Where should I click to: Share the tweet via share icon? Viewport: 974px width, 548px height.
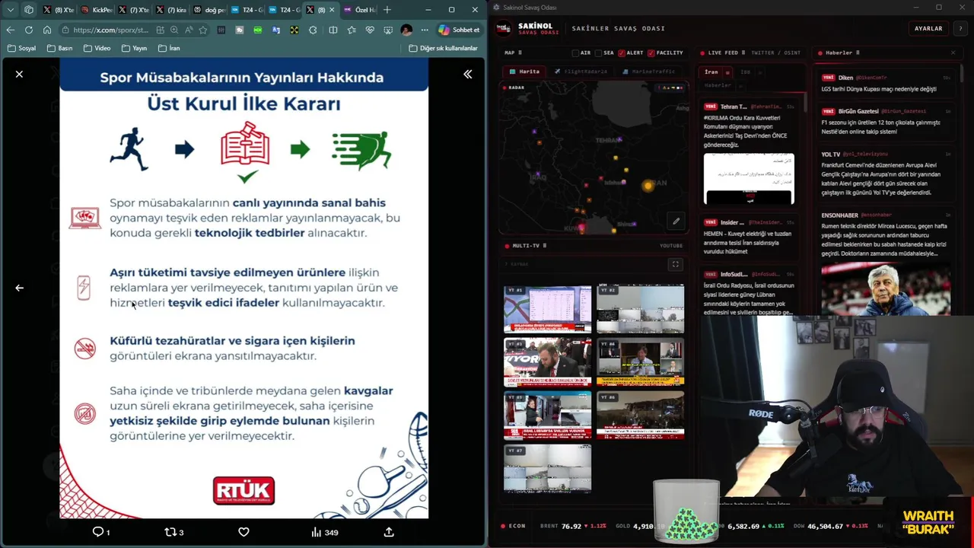pyautogui.click(x=389, y=532)
